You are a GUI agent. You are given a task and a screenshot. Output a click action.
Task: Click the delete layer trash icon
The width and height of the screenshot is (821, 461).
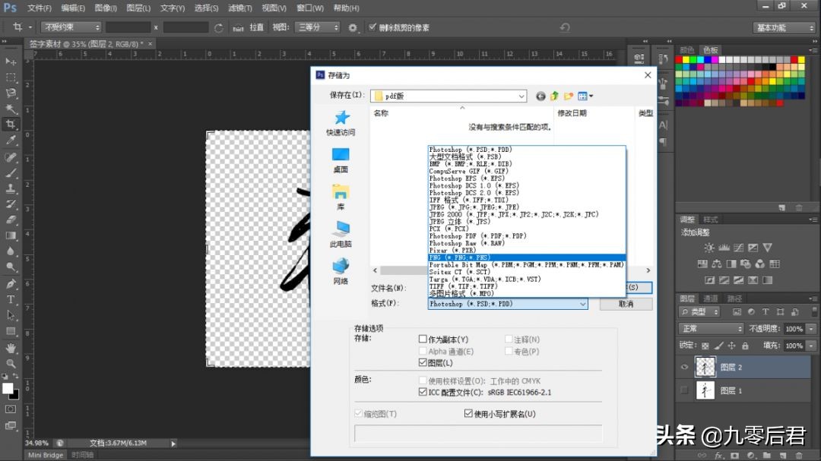pos(799,456)
